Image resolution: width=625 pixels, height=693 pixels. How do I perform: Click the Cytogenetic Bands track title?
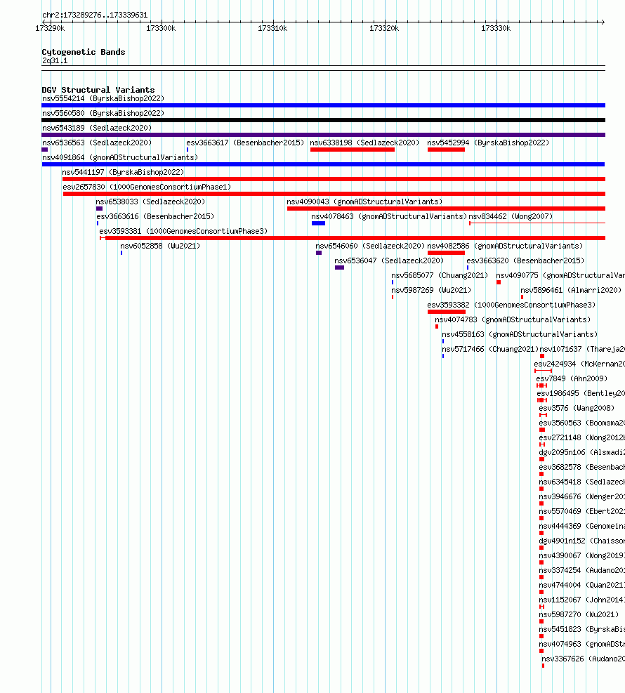tap(84, 52)
